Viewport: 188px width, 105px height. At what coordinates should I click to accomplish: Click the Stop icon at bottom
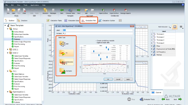tap(129, 99)
